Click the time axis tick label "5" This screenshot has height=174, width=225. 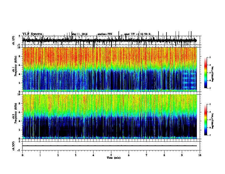(x=111, y=155)
